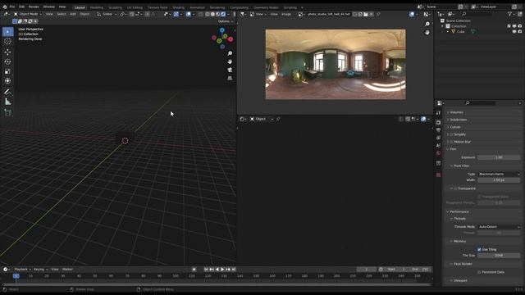Select the Select Box tool in viewport toolbar
525x295 pixels.
(x=7, y=32)
